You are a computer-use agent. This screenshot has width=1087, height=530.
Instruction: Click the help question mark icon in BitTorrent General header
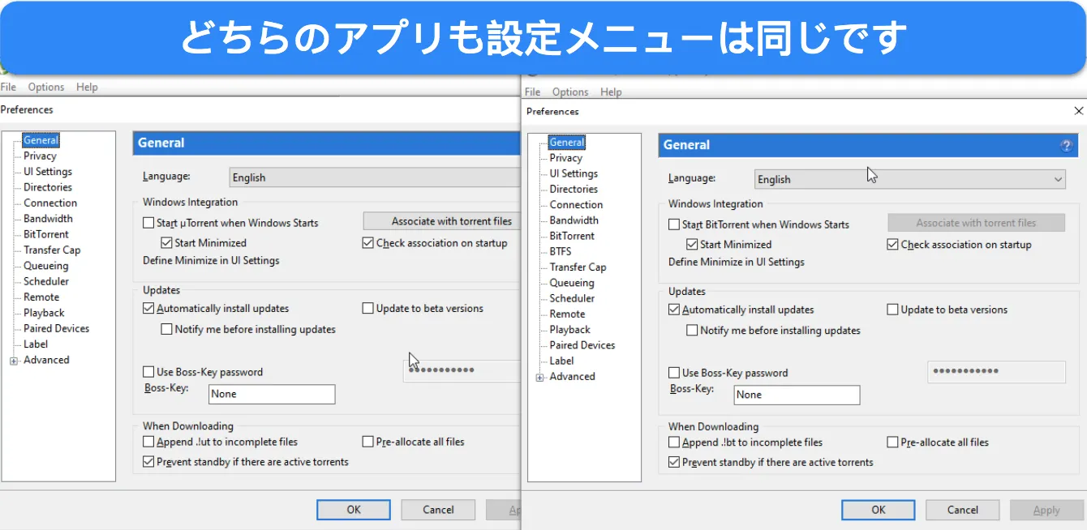pyautogui.click(x=1066, y=146)
